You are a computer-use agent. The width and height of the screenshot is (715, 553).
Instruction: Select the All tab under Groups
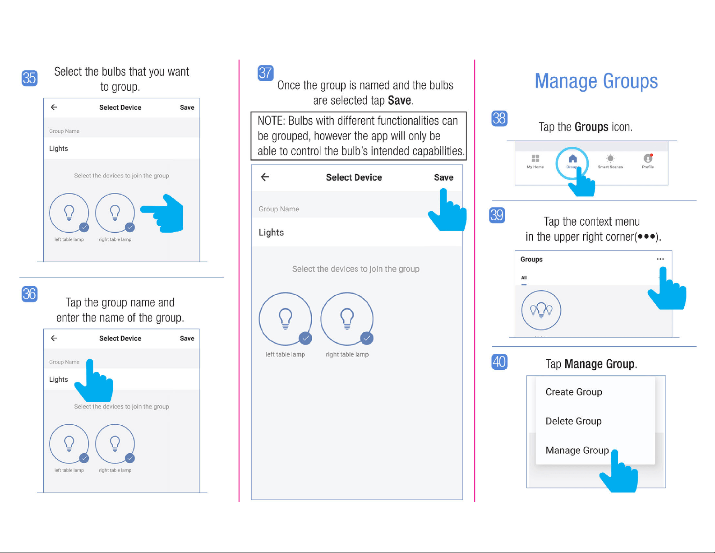tap(524, 278)
